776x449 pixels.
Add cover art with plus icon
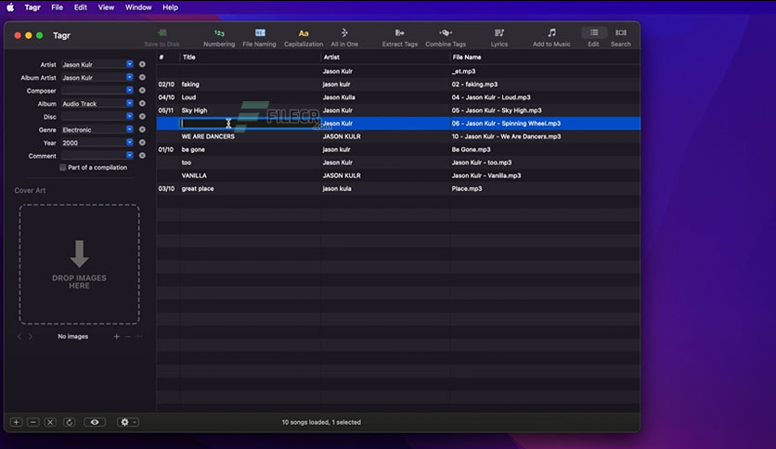point(116,336)
